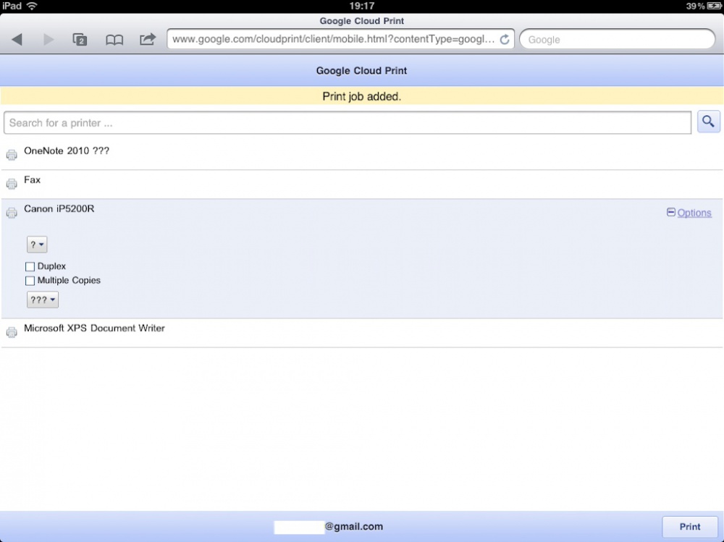This screenshot has height=542, width=724.
Task: Enable the Duplex checkbox
Action: pos(30,266)
